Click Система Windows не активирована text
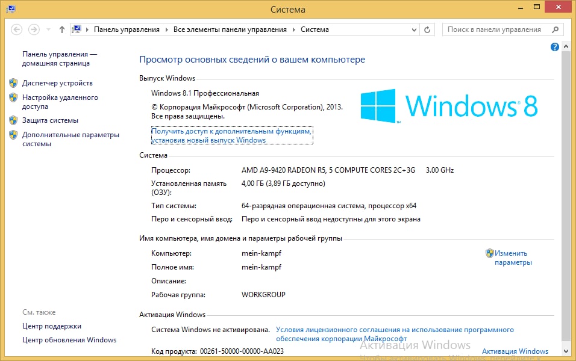 [x=210, y=330]
